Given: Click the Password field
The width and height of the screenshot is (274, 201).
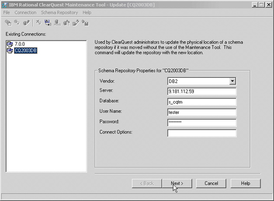Looking at the screenshot, I should (202, 123).
